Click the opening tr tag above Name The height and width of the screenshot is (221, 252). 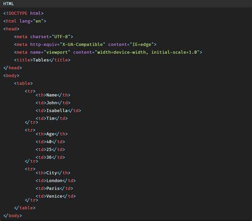click(x=30, y=91)
